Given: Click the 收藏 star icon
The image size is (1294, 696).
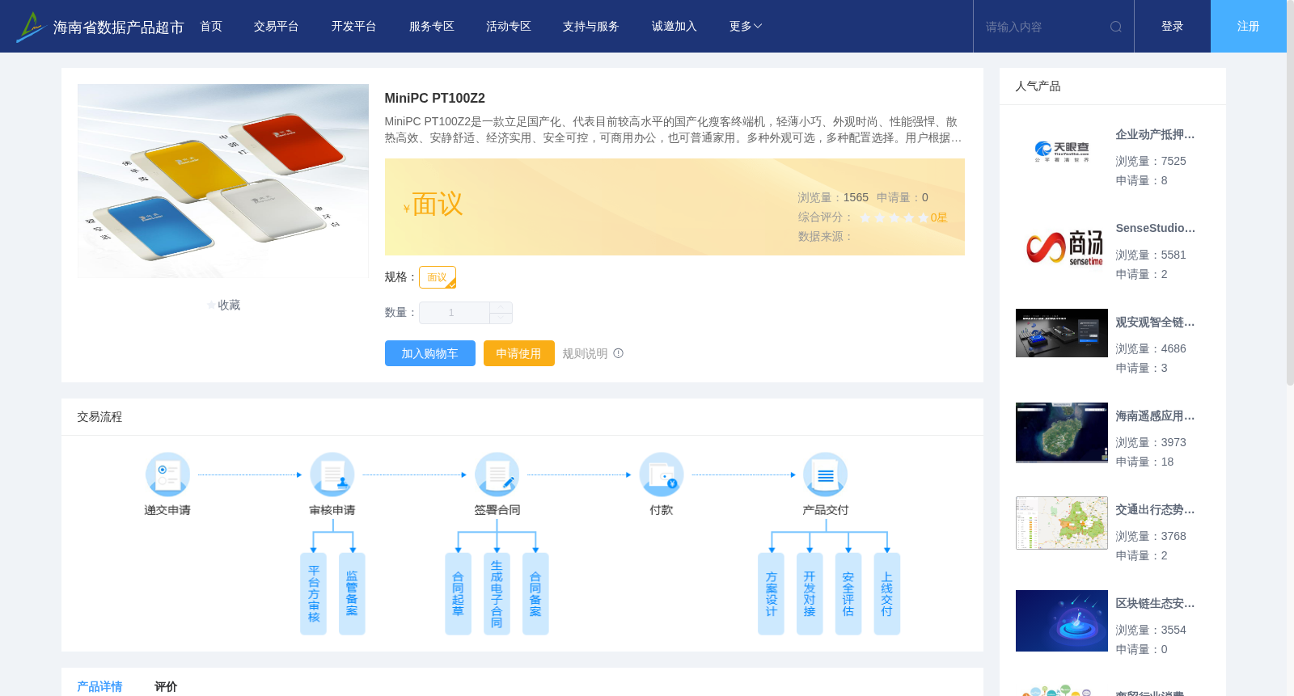Looking at the screenshot, I should pos(212,306).
